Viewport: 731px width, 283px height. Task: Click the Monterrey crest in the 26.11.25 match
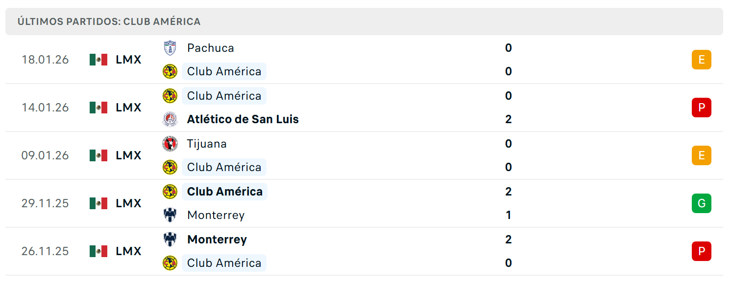pyautogui.click(x=170, y=239)
